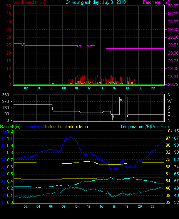Click the teal 'Dew Point' legend label

tap(161, 127)
